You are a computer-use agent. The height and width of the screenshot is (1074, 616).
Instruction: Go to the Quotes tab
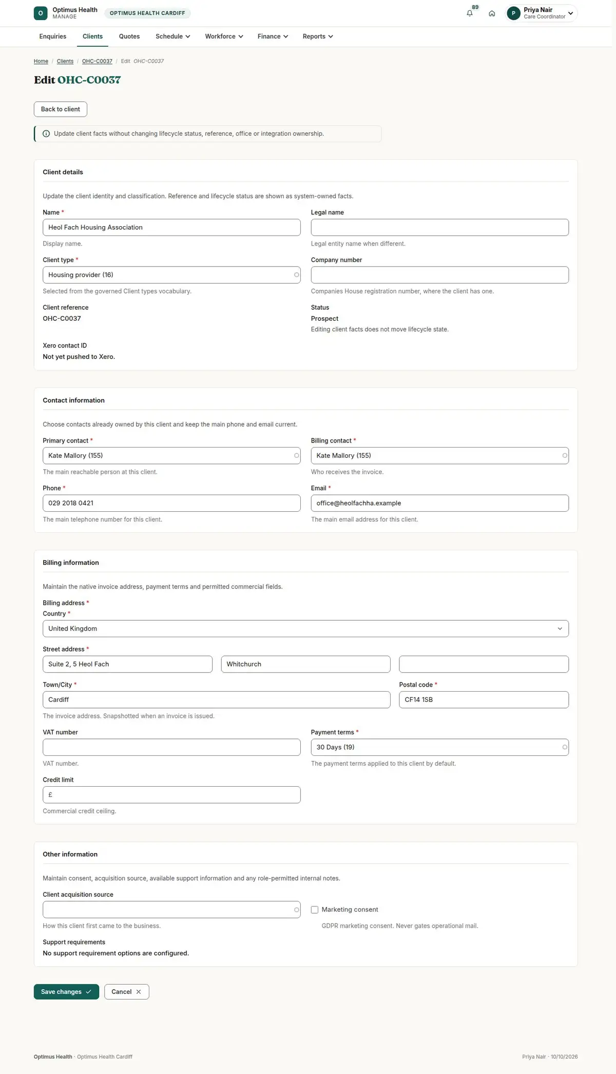(x=129, y=36)
